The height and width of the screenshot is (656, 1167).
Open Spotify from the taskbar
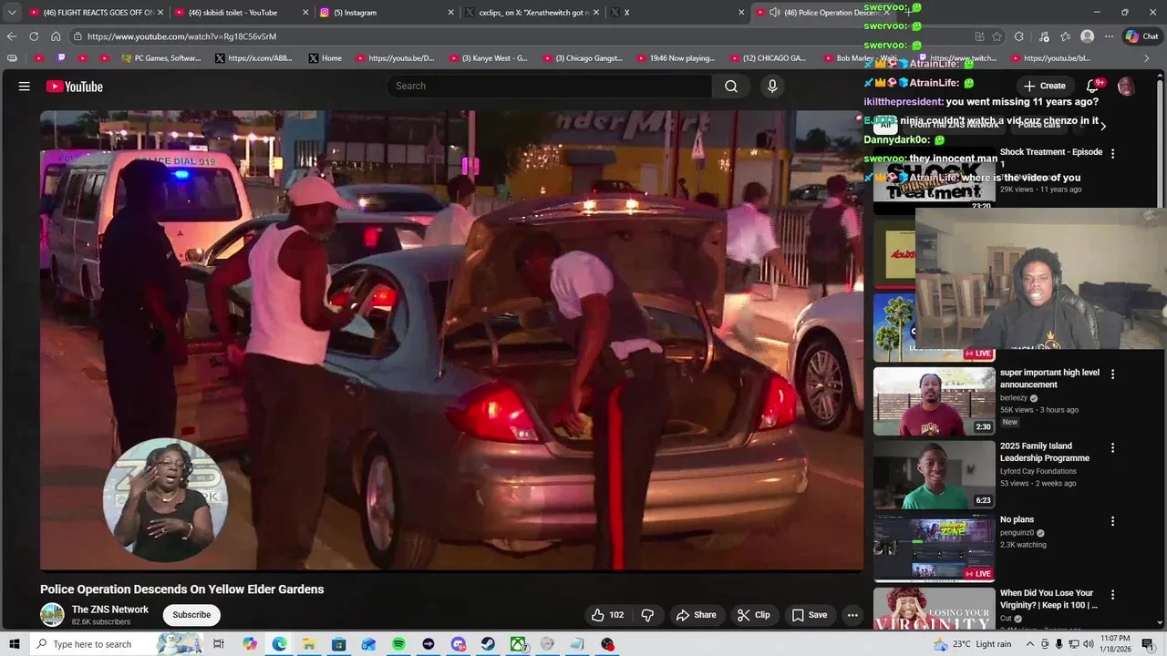pos(398,644)
